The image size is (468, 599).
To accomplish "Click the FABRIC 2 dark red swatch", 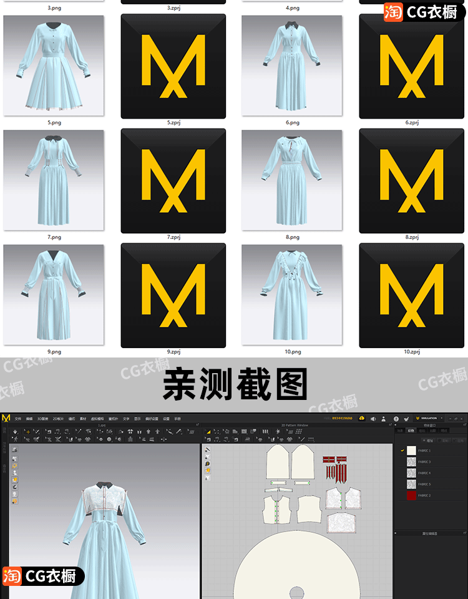I will [411, 495].
